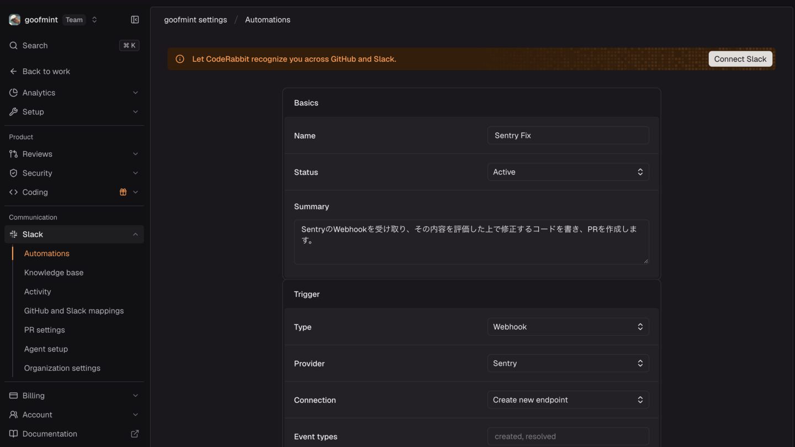Click the Back to work arrow
Screen dimensions: 795x447
13,71
